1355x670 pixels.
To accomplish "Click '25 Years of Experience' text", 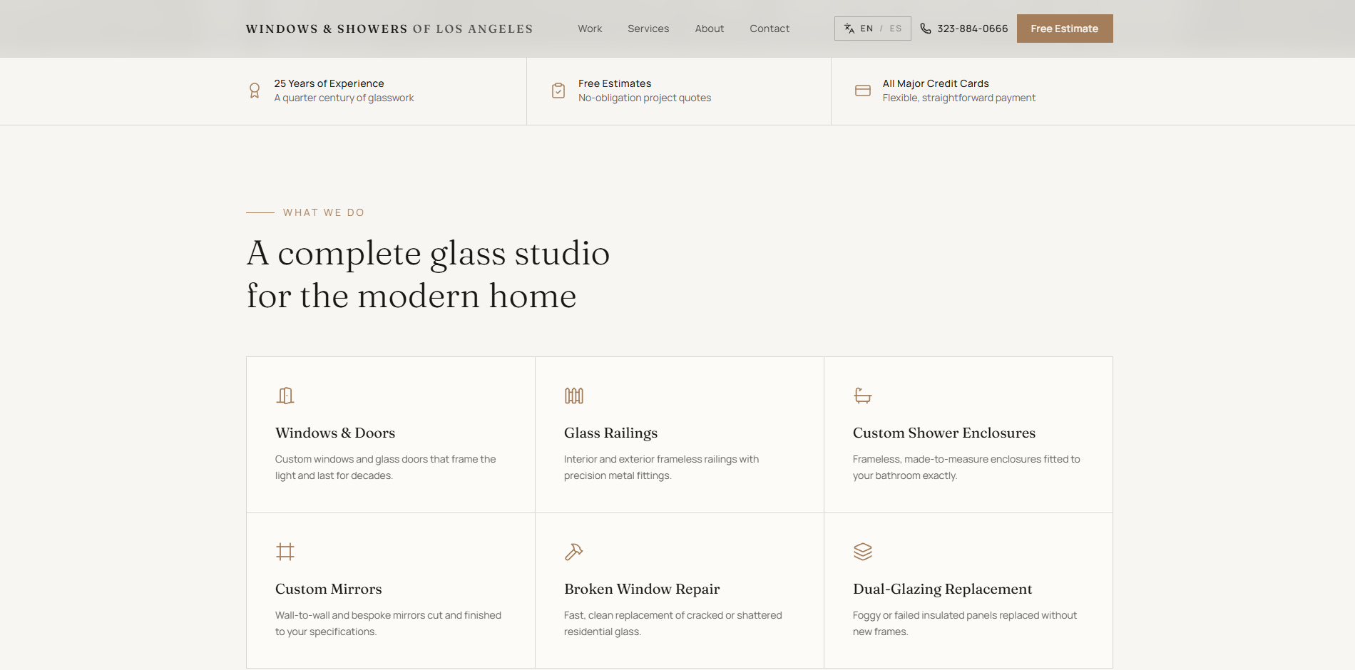I will pyautogui.click(x=329, y=83).
